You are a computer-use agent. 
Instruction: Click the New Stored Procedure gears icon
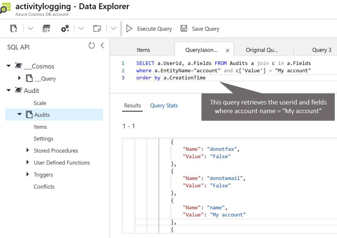click(65, 29)
